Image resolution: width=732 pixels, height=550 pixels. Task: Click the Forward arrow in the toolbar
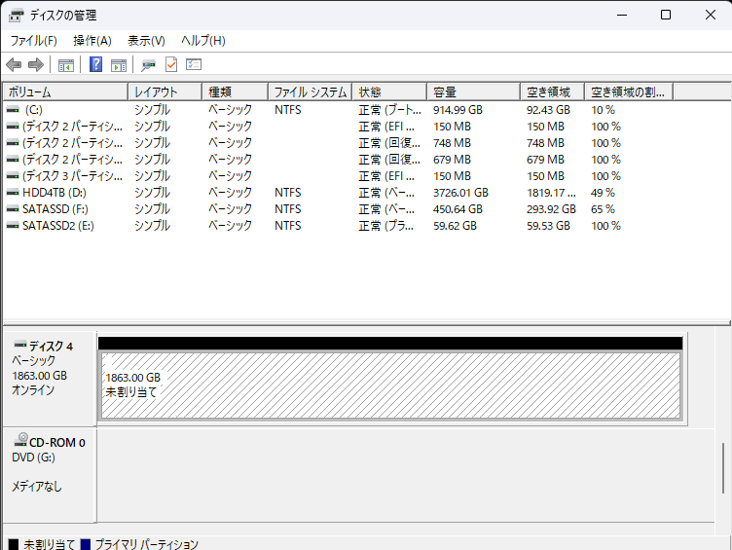click(x=36, y=65)
